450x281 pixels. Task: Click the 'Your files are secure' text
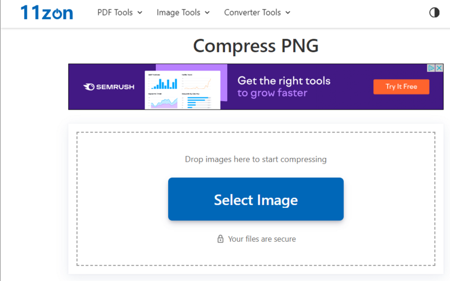(262, 239)
